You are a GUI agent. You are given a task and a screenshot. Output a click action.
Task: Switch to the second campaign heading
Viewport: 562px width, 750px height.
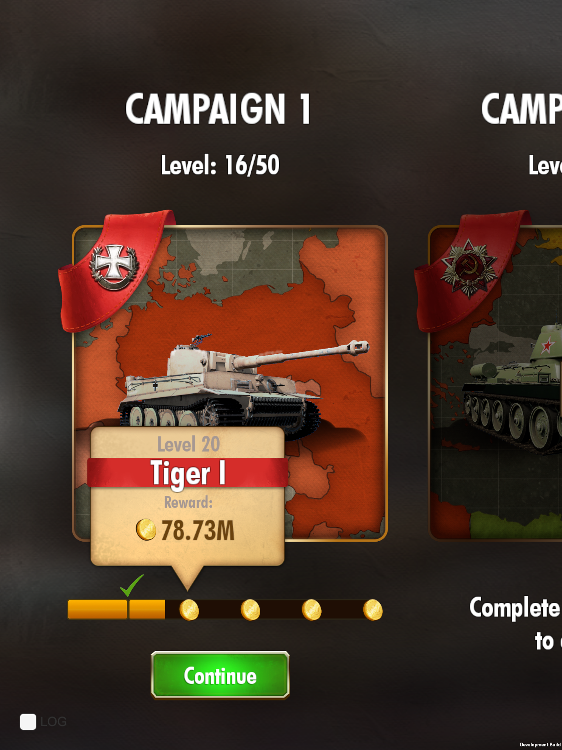point(521,108)
